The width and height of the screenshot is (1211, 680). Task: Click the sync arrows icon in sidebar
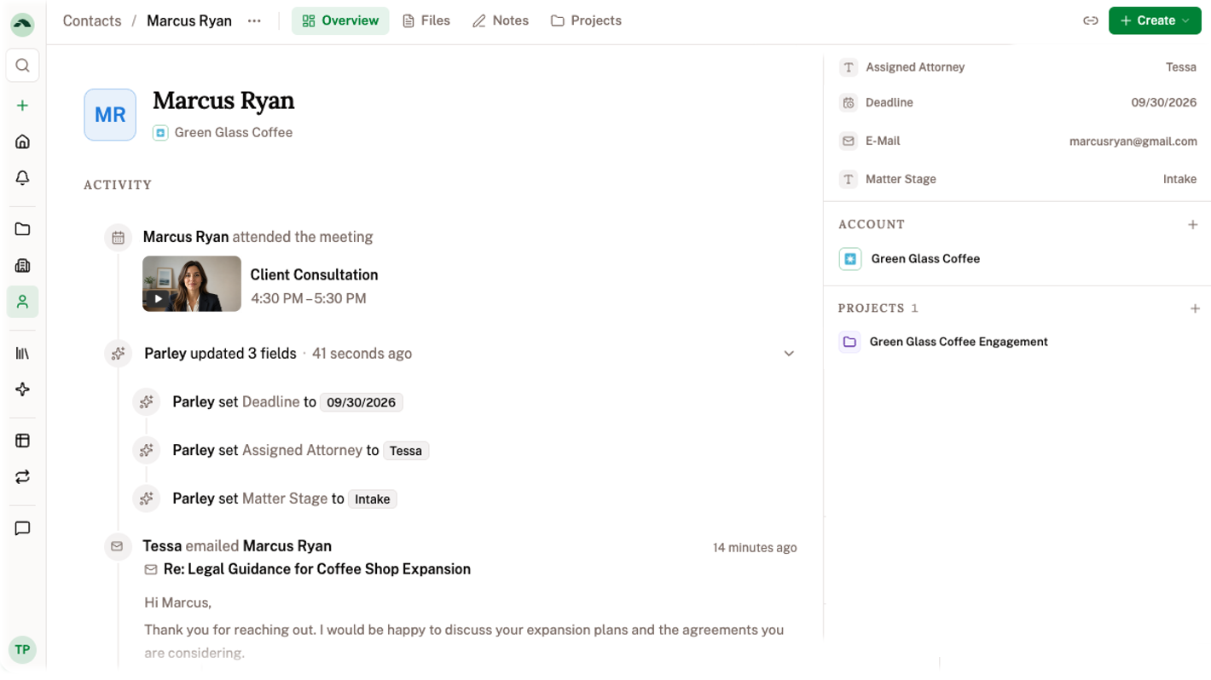pos(23,477)
